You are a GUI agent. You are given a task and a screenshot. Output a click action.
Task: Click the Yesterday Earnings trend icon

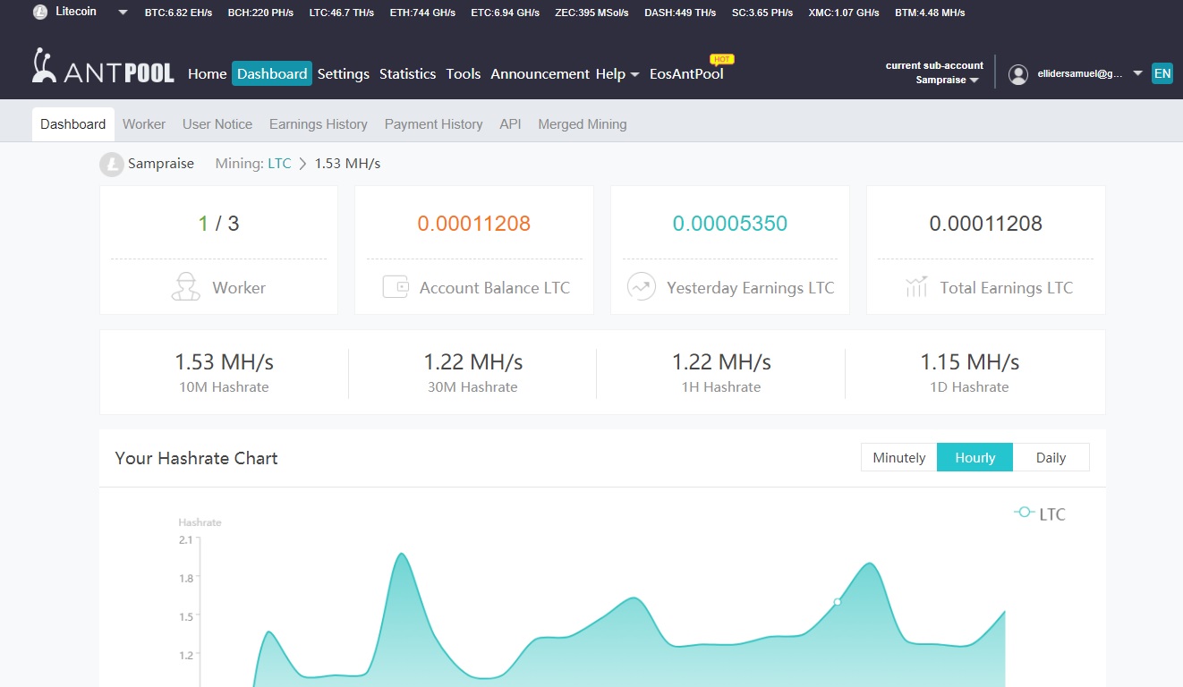coord(641,287)
